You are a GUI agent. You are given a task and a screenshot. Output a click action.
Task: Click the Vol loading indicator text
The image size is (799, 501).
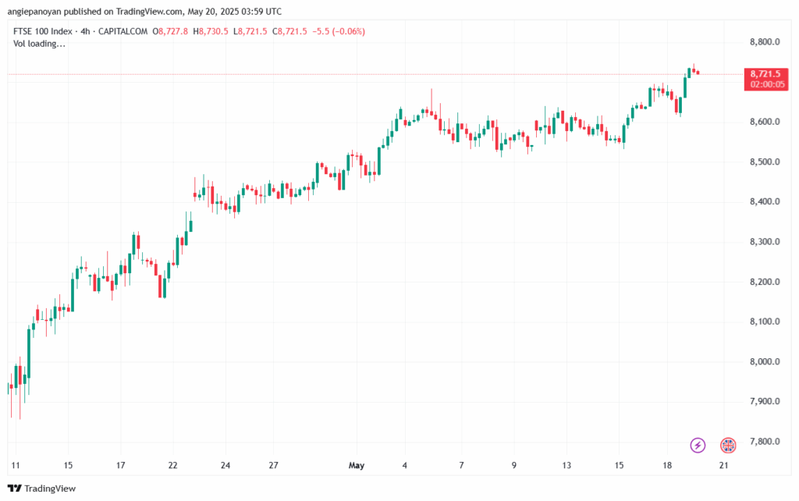39,44
